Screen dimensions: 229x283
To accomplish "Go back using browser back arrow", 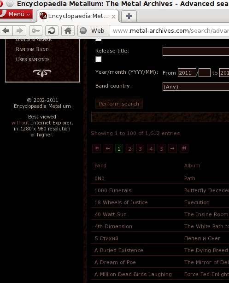I will (x=6, y=31).
